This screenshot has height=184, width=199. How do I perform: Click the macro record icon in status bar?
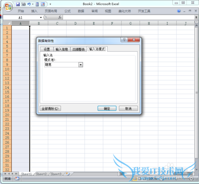point(17,179)
